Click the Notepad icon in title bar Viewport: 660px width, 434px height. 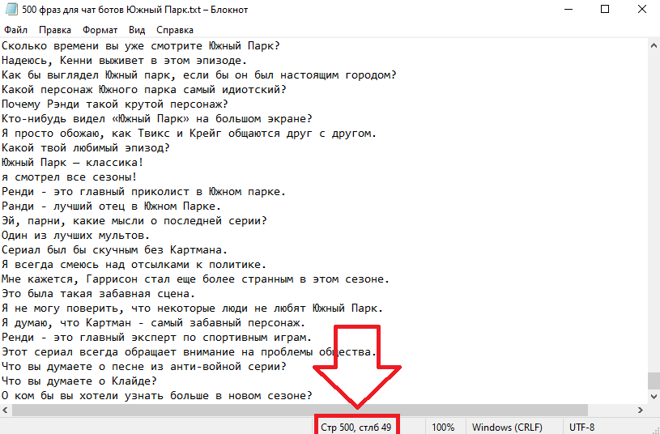pyautogui.click(x=11, y=9)
